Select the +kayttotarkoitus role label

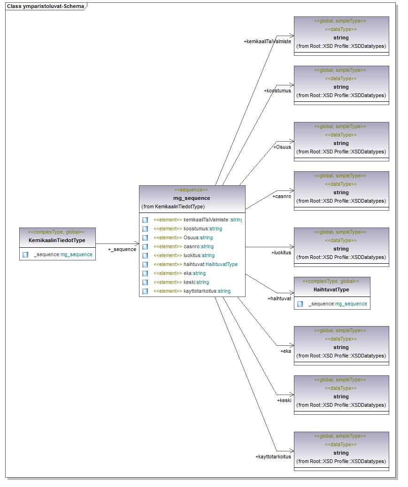point(273,457)
